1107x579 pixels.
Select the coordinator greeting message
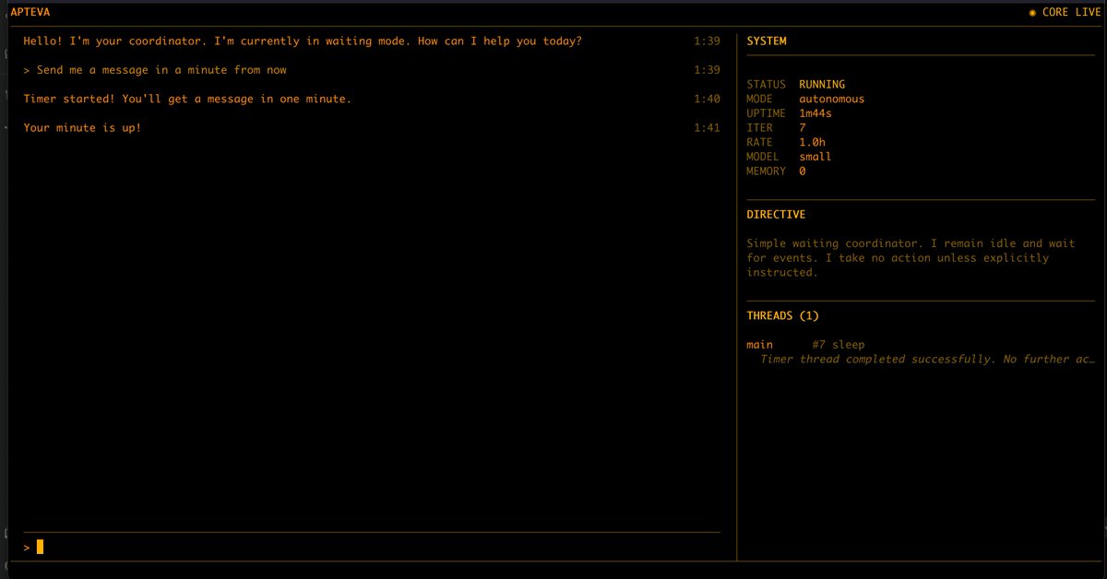click(x=303, y=41)
